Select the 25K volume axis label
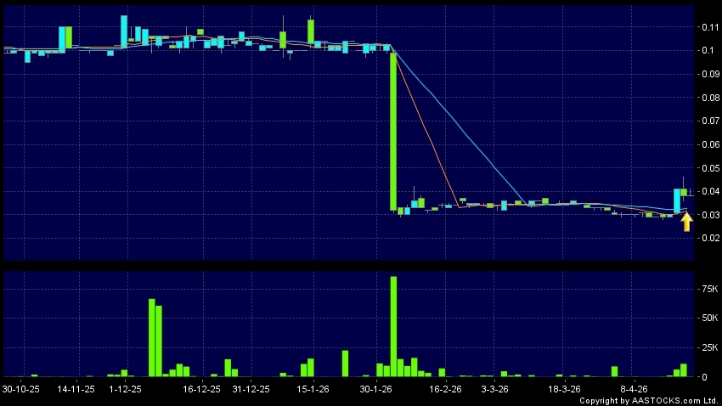The height and width of the screenshot is (406, 722). coord(707,347)
